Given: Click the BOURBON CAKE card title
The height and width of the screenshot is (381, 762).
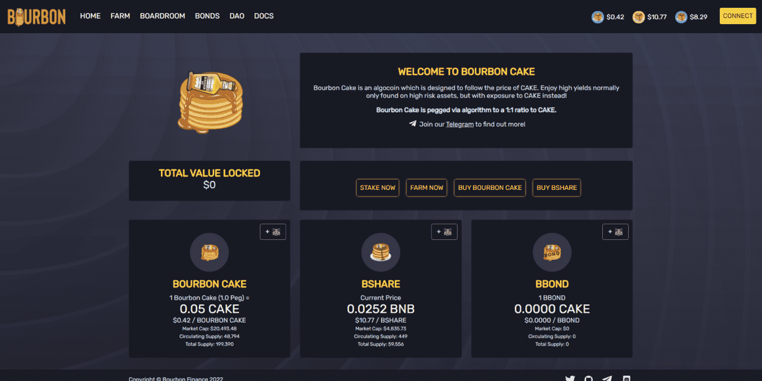Looking at the screenshot, I should pos(209,284).
